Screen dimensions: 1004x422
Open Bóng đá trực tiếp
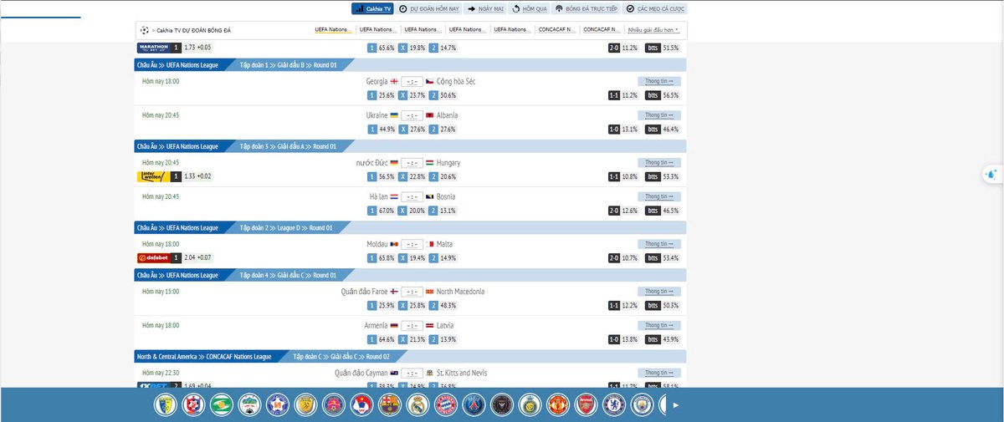point(587,8)
